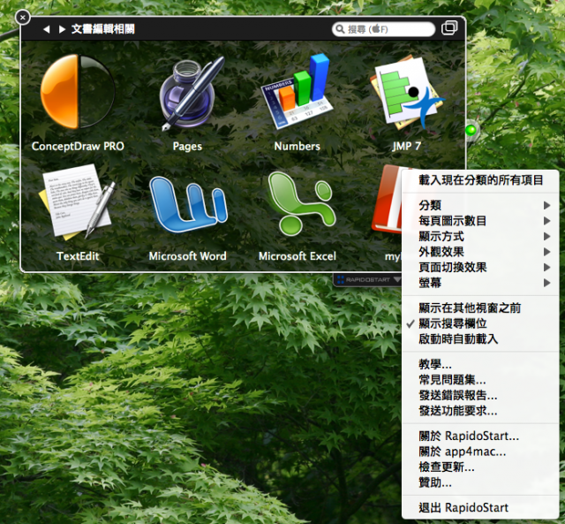
Task: Select 發送功能要求... menu item
Action: 480,411
